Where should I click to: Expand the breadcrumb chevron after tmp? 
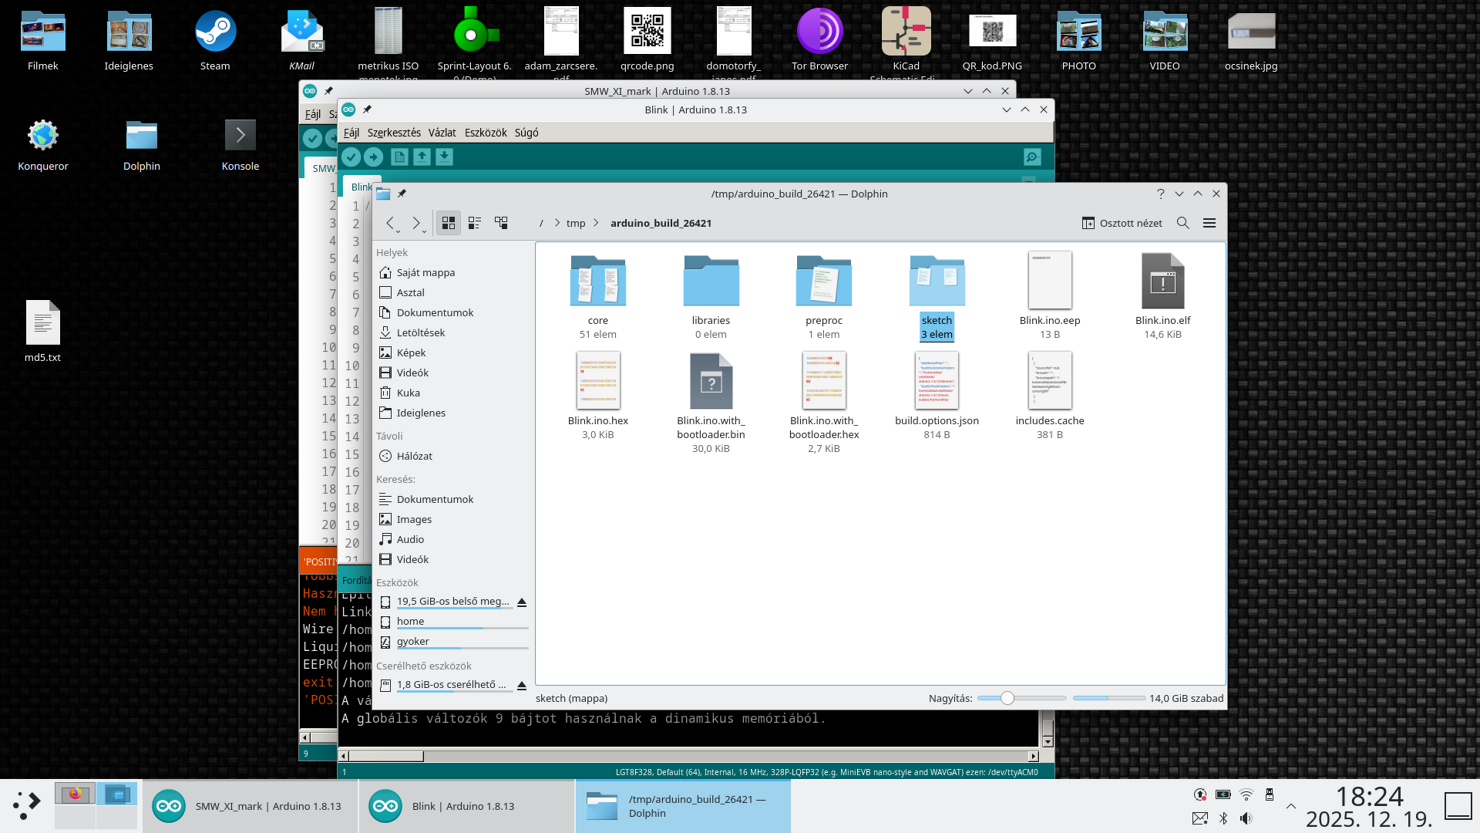tap(596, 223)
